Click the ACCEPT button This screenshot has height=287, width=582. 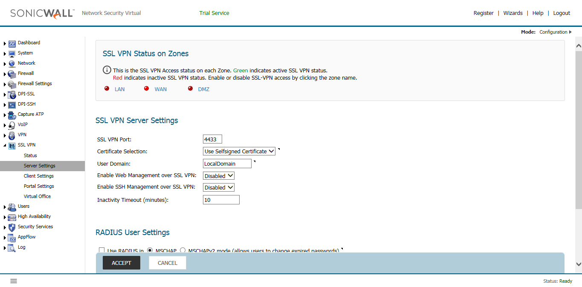[x=121, y=263]
